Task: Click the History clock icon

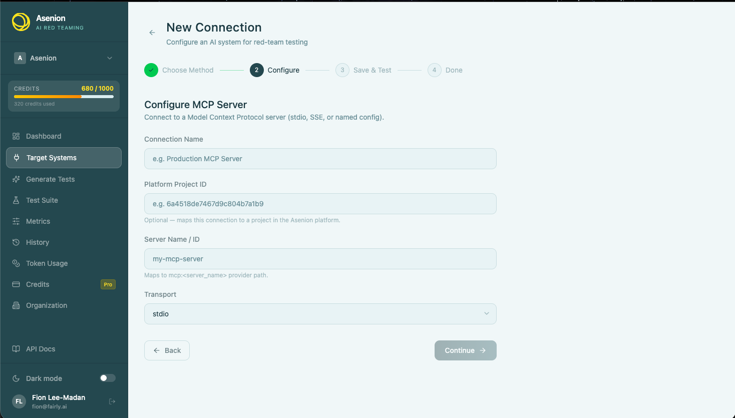Action: (16, 242)
